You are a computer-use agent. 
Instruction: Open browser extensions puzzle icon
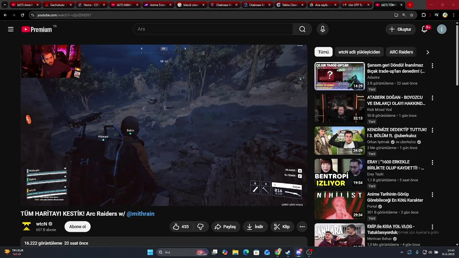point(423,15)
